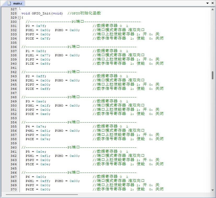The height and width of the screenshot is (198, 216).
Task: Click line number 343 in the gutter
Action: pyautogui.click(x=13, y=76)
